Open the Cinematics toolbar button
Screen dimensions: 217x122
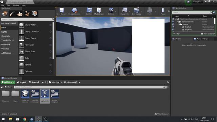(x=136, y=11)
